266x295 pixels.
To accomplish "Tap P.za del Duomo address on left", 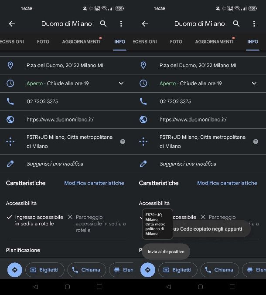I will click(65, 65).
